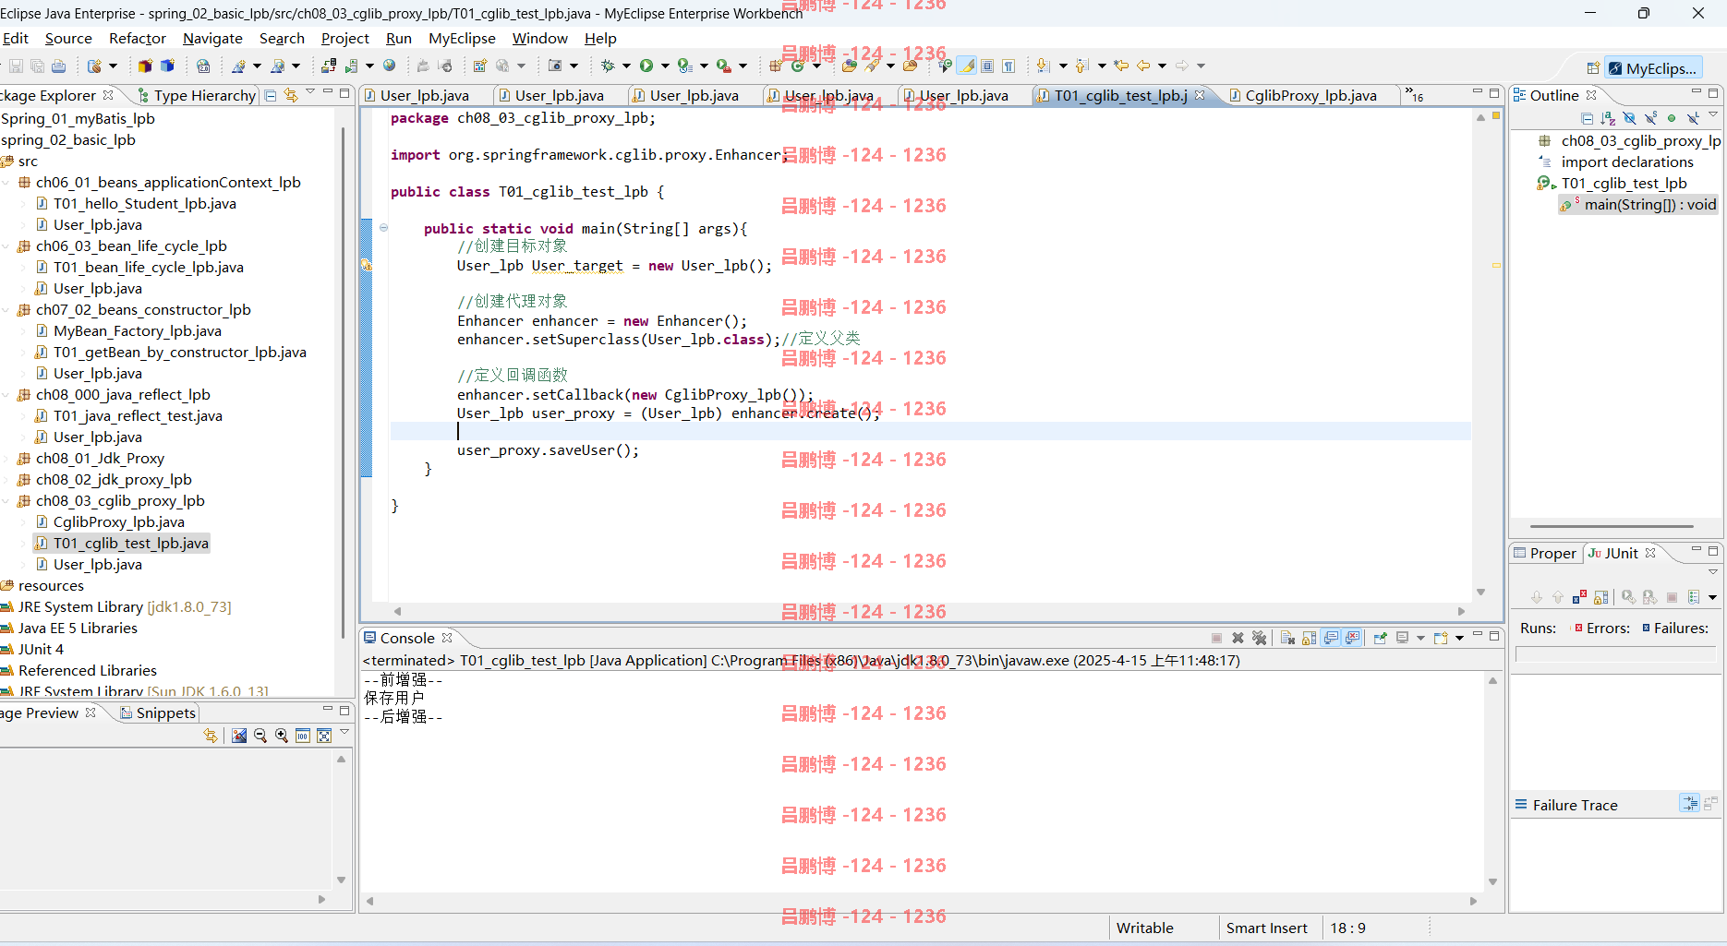Show hidden editor tabs list »16
This screenshot has width=1727, height=946.
pyautogui.click(x=1414, y=94)
